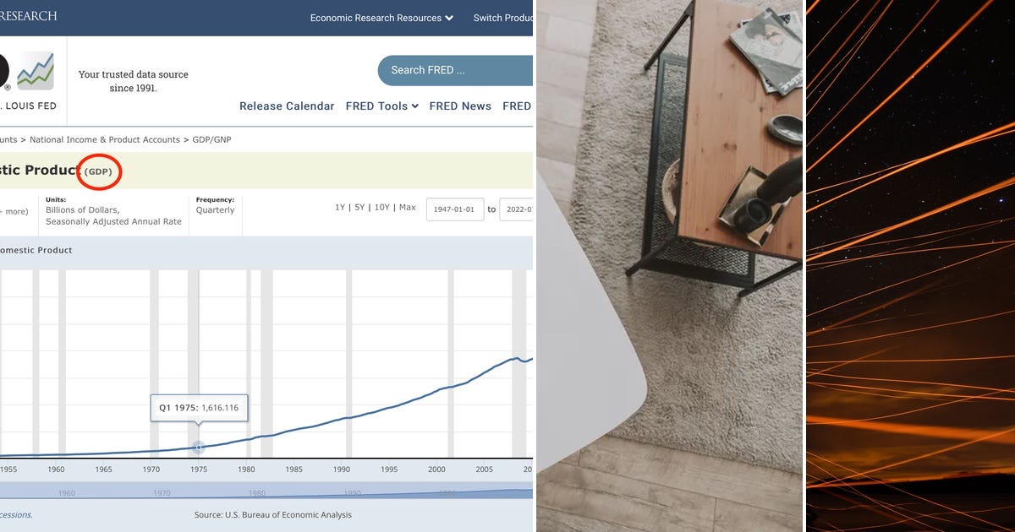Expand the FRED Tools menu

(382, 106)
